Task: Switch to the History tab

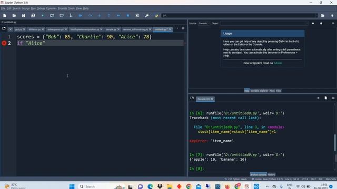Action: pos(271,175)
